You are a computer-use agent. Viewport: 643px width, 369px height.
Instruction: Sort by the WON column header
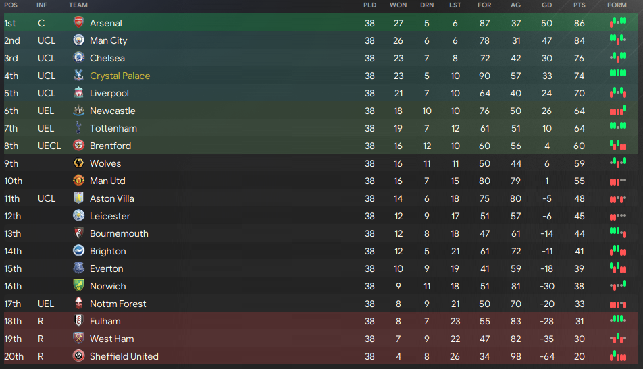pyautogui.click(x=398, y=5)
